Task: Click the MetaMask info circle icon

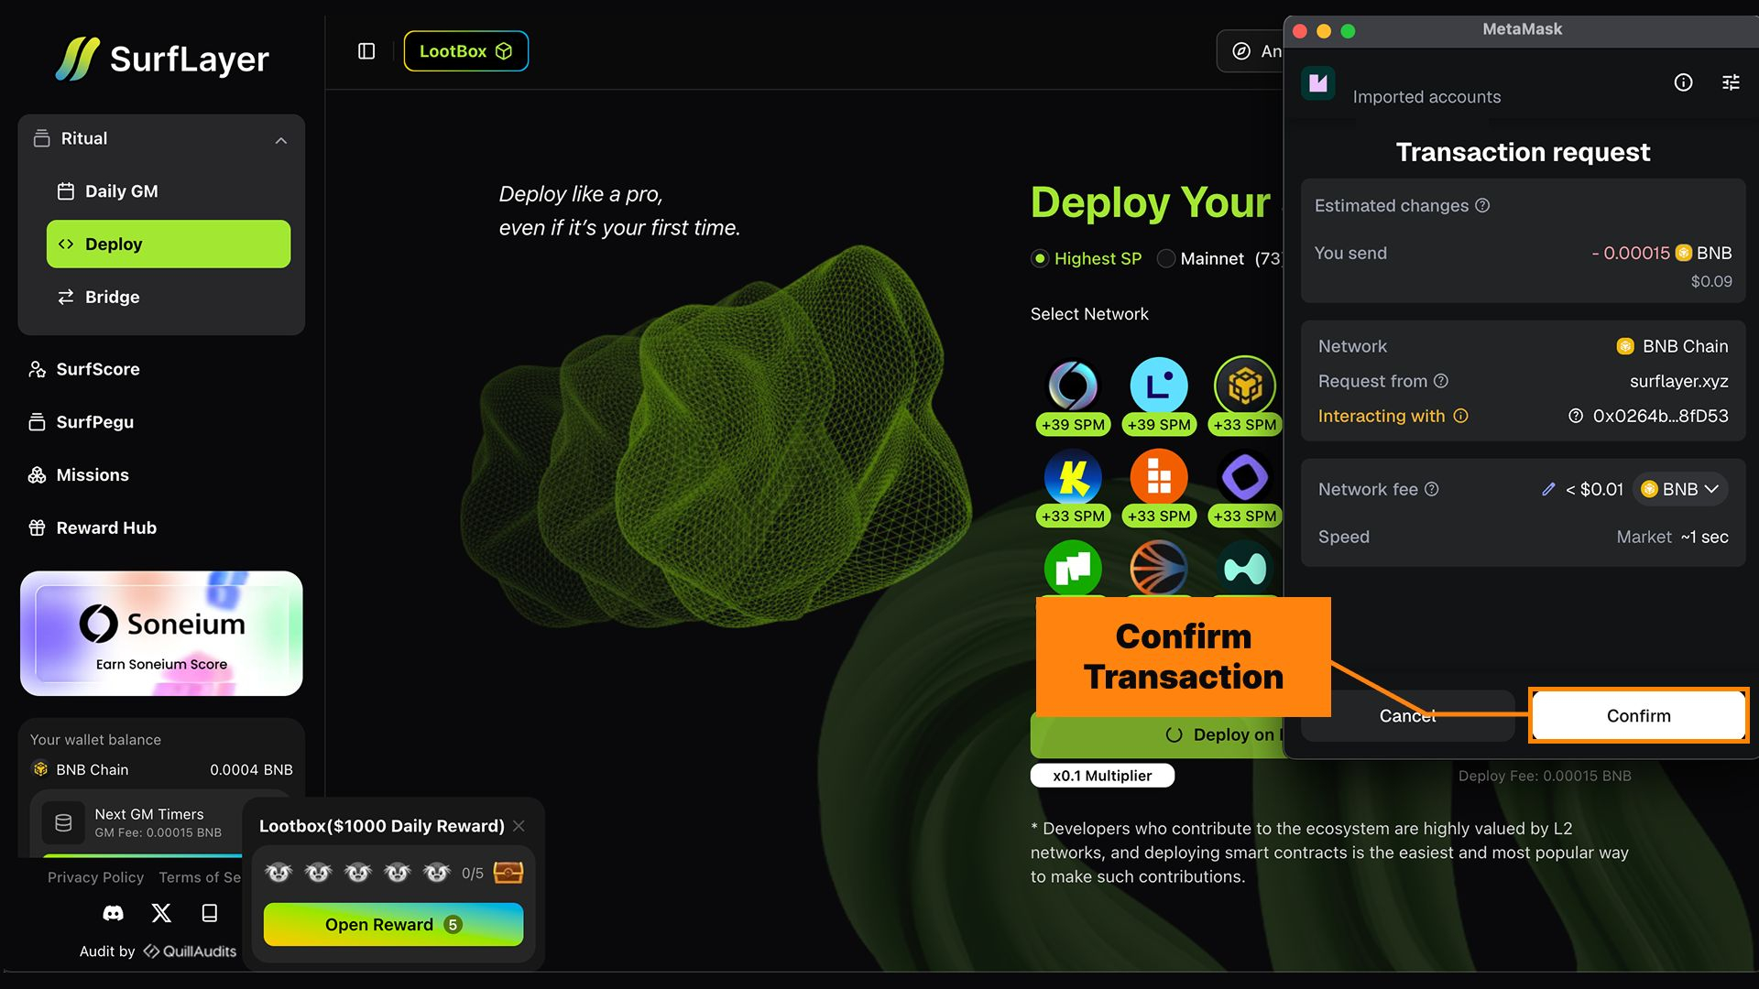Action: tap(1683, 82)
